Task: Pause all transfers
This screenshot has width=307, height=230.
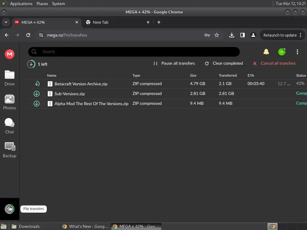Action: (x=174, y=63)
